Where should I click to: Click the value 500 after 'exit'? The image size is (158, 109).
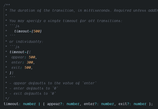point(28,68)
